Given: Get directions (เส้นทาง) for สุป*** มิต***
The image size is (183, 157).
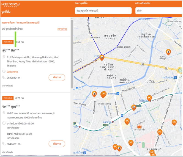Looking at the screenshot, I should (x=57, y=78).
